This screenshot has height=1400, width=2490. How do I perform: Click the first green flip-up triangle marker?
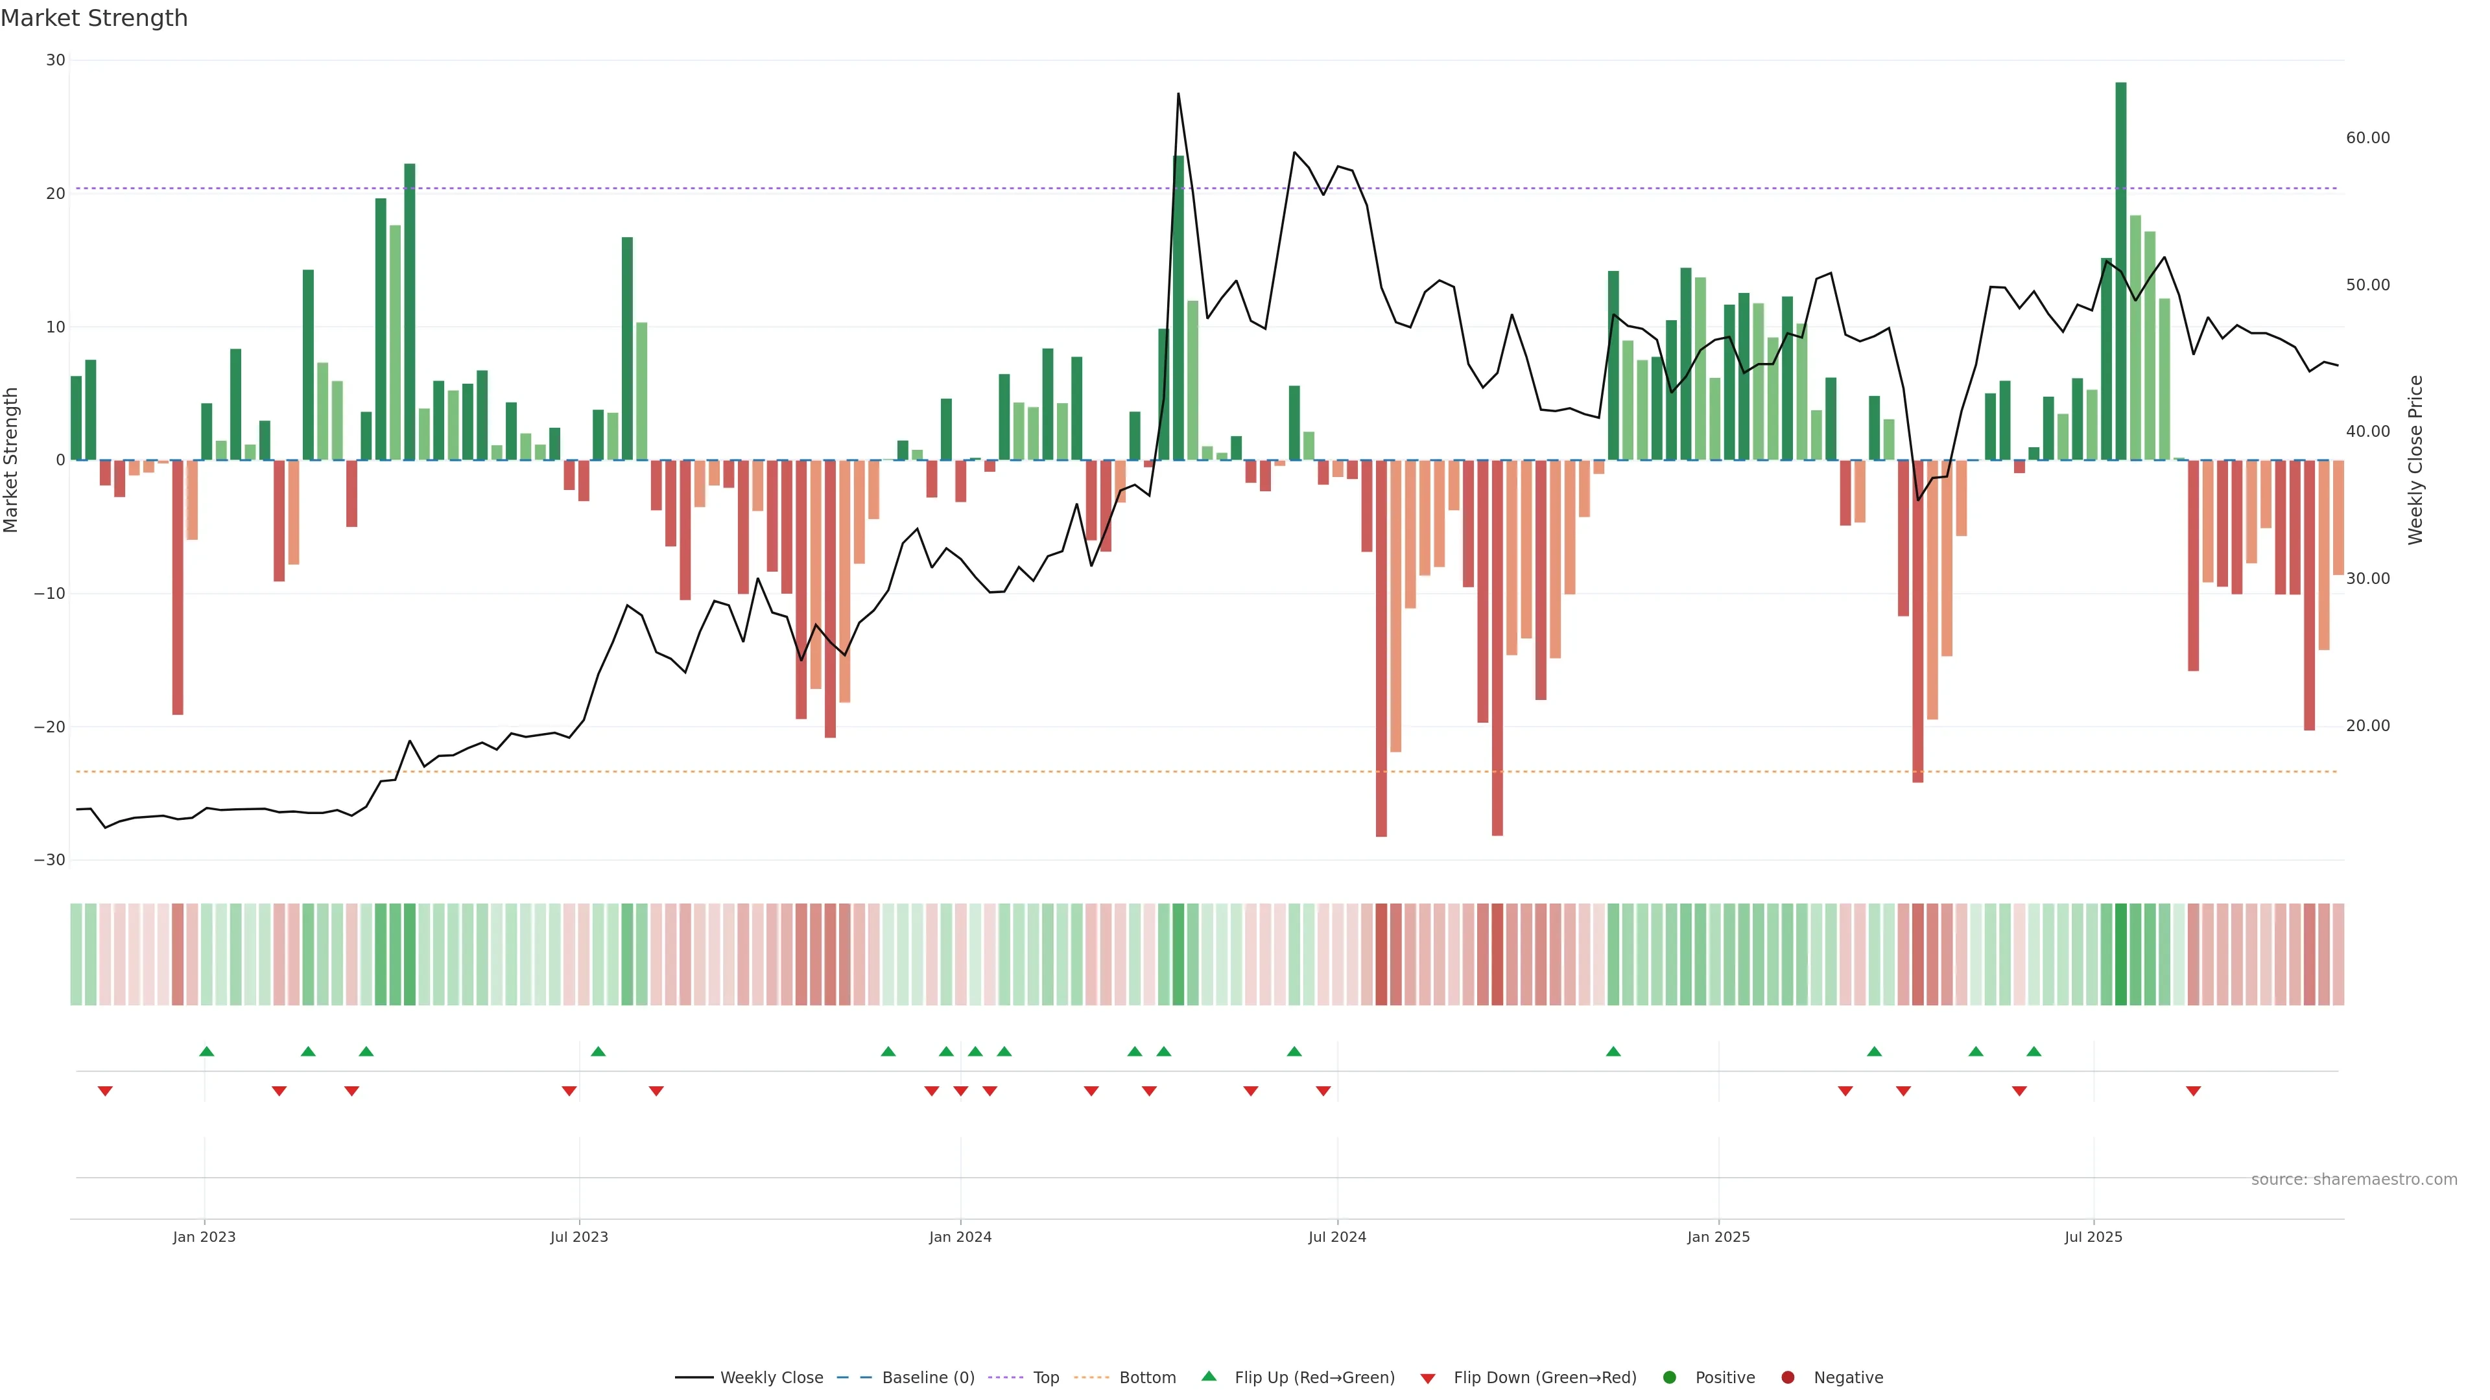click(206, 1051)
